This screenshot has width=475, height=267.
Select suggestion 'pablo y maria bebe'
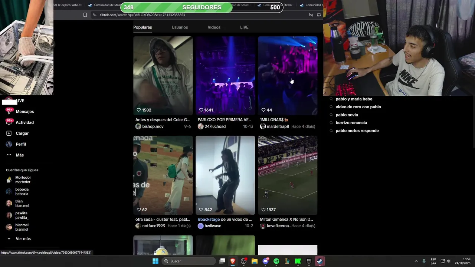pos(354,99)
